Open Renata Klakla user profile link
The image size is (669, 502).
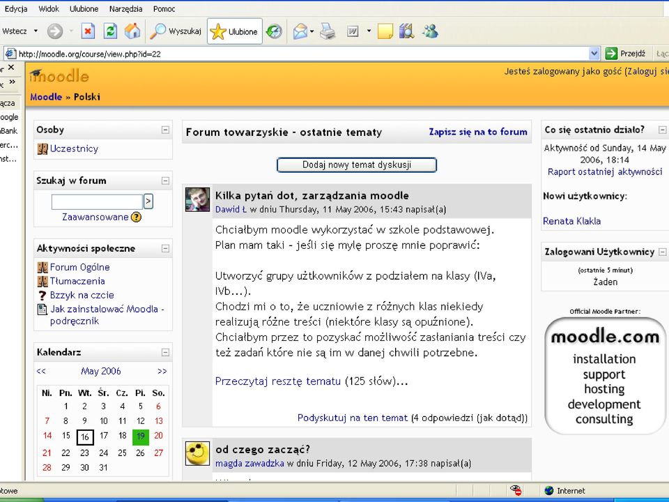pyautogui.click(x=571, y=221)
